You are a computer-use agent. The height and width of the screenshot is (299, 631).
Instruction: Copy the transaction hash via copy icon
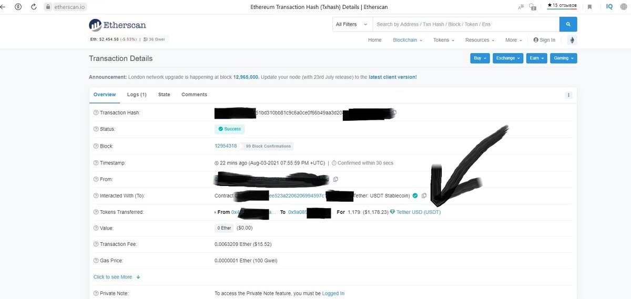pos(394,112)
